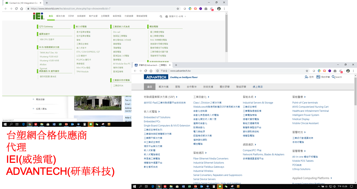
Task: Open a new tab beside the IEI tab
Action: point(47,3)
